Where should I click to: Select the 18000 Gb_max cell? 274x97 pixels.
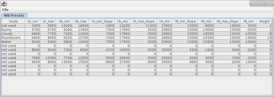tap(80, 26)
